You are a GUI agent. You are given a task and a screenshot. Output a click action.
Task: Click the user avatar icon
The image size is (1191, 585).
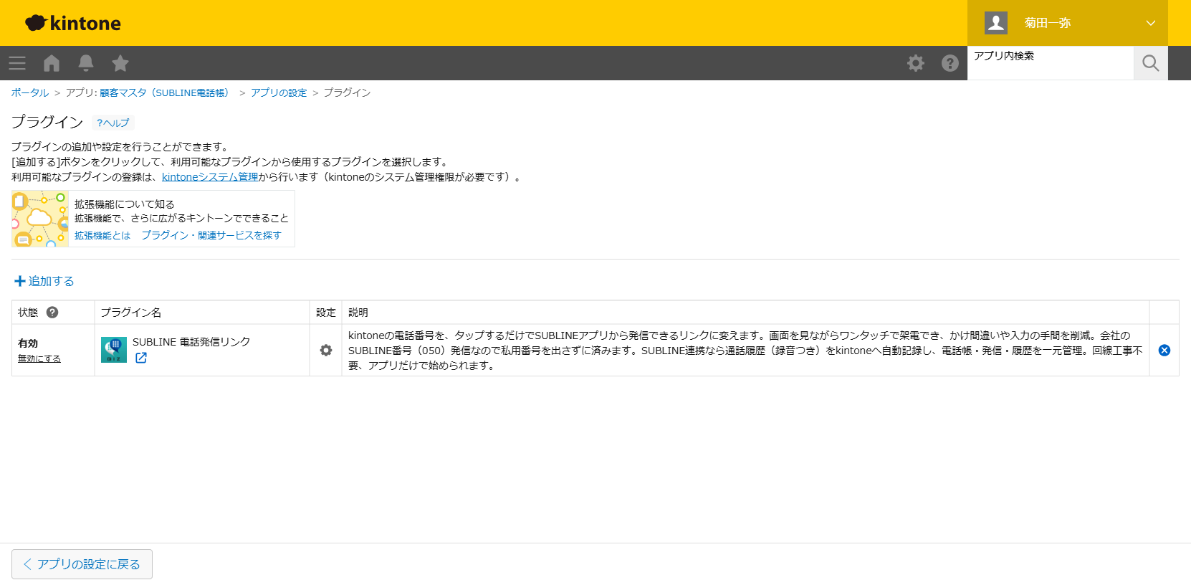point(996,23)
